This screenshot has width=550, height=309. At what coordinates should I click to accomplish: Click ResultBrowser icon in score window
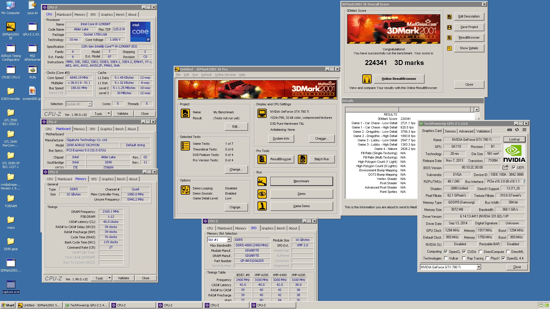449,38
